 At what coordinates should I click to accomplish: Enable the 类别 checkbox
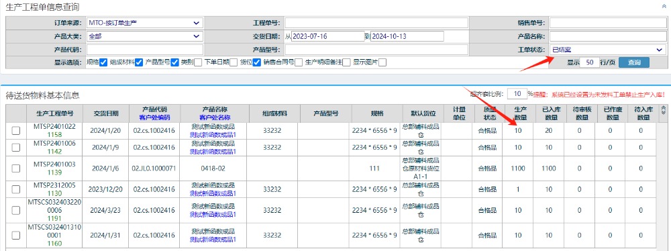tap(198, 62)
